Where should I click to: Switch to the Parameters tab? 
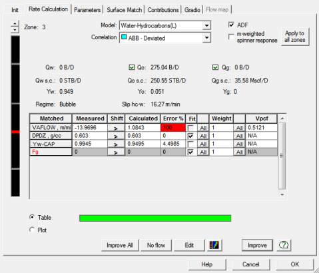87,10
